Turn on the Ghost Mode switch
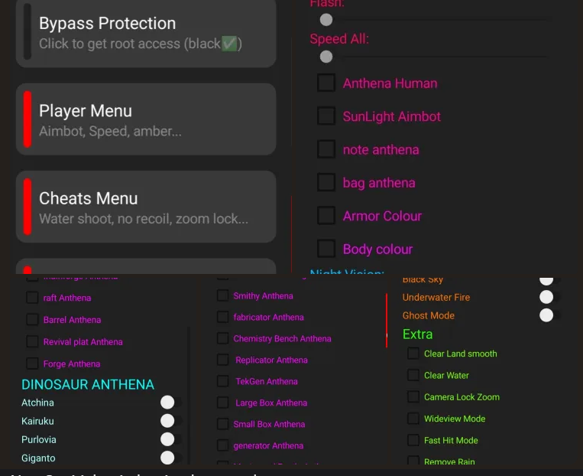The height and width of the screenshot is (476, 583). coord(546,315)
